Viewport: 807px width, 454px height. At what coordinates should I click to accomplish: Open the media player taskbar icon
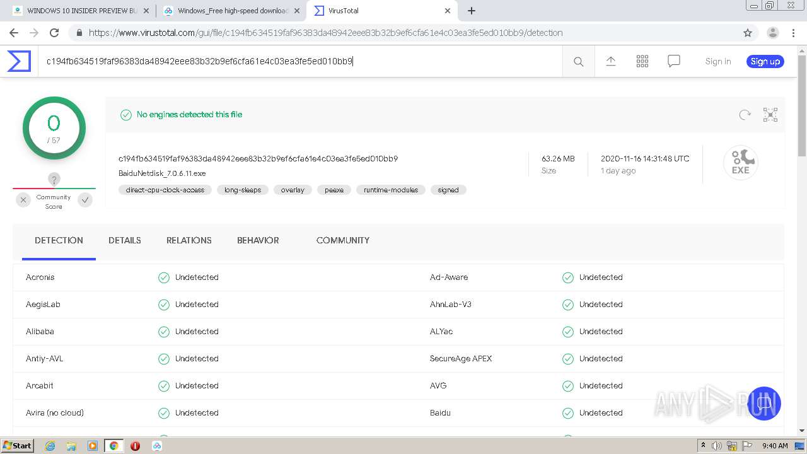coord(93,446)
